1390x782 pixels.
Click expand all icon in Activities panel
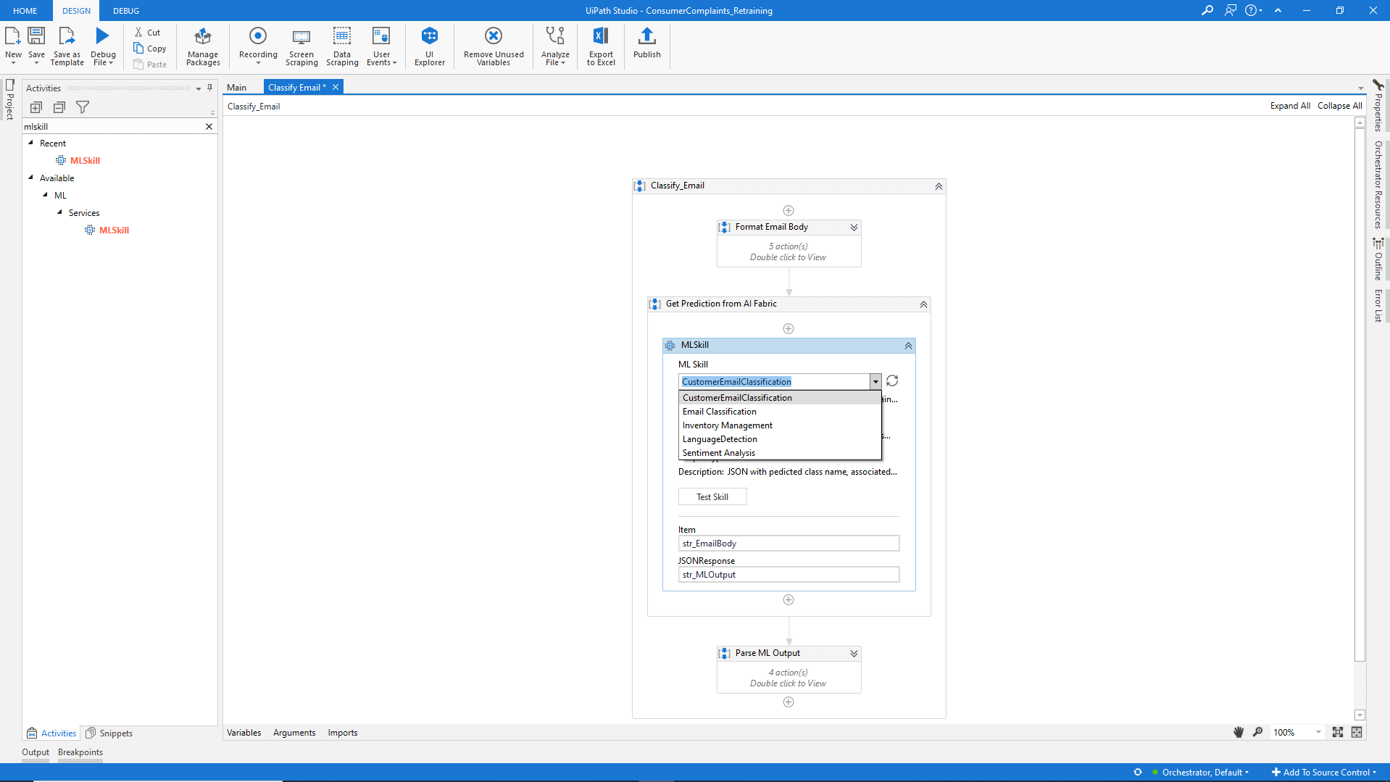(x=36, y=107)
